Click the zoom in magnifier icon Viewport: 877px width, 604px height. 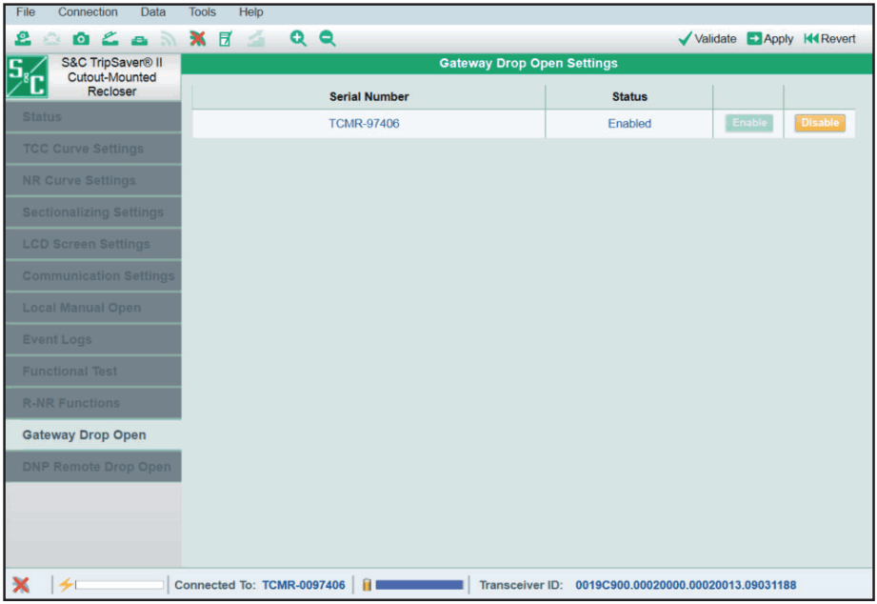pos(298,39)
